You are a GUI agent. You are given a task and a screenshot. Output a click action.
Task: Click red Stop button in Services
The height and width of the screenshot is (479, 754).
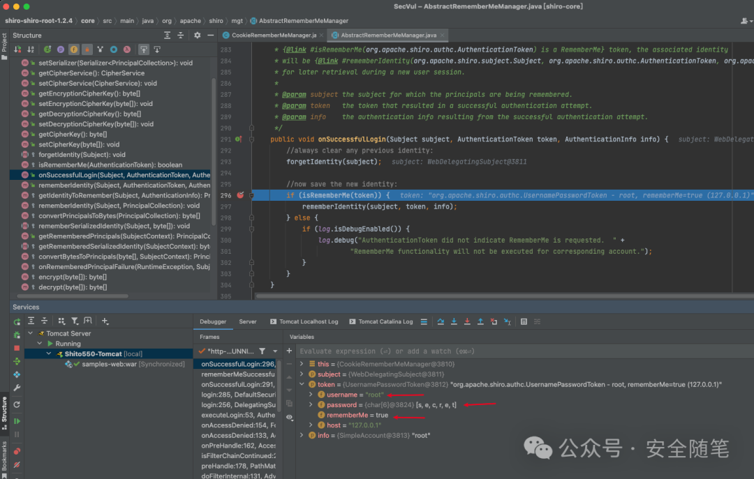pyautogui.click(x=17, y=348)
